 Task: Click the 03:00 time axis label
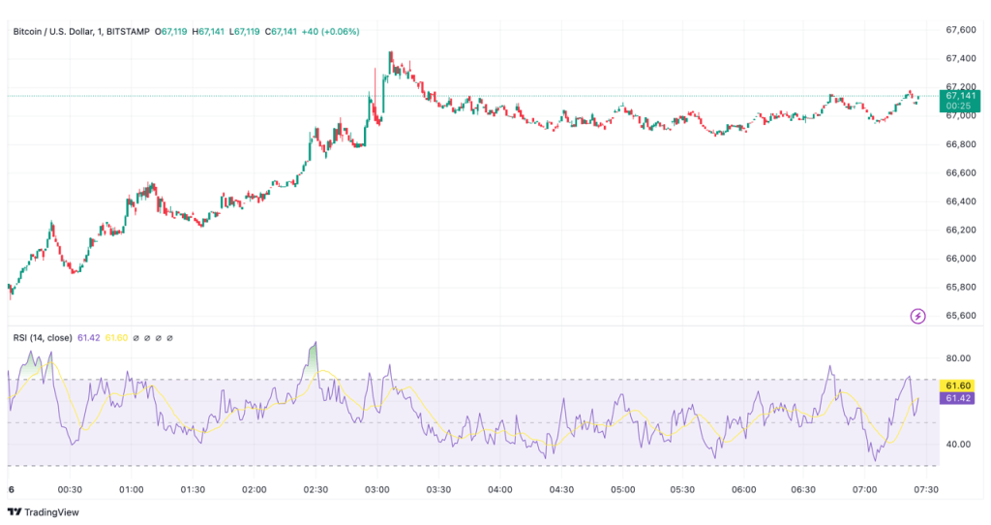click(376, 489)
